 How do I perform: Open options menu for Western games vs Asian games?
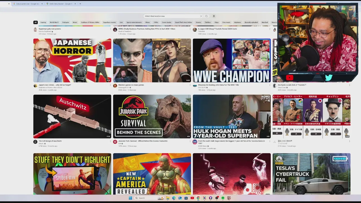click(190, 85)
